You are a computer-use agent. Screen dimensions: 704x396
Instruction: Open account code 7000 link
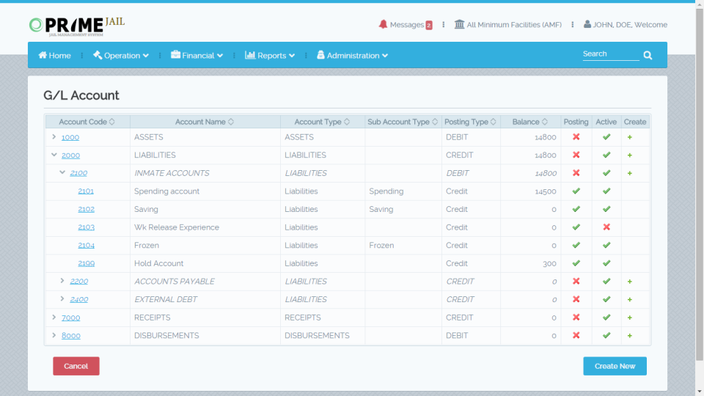tap(70, 318)
